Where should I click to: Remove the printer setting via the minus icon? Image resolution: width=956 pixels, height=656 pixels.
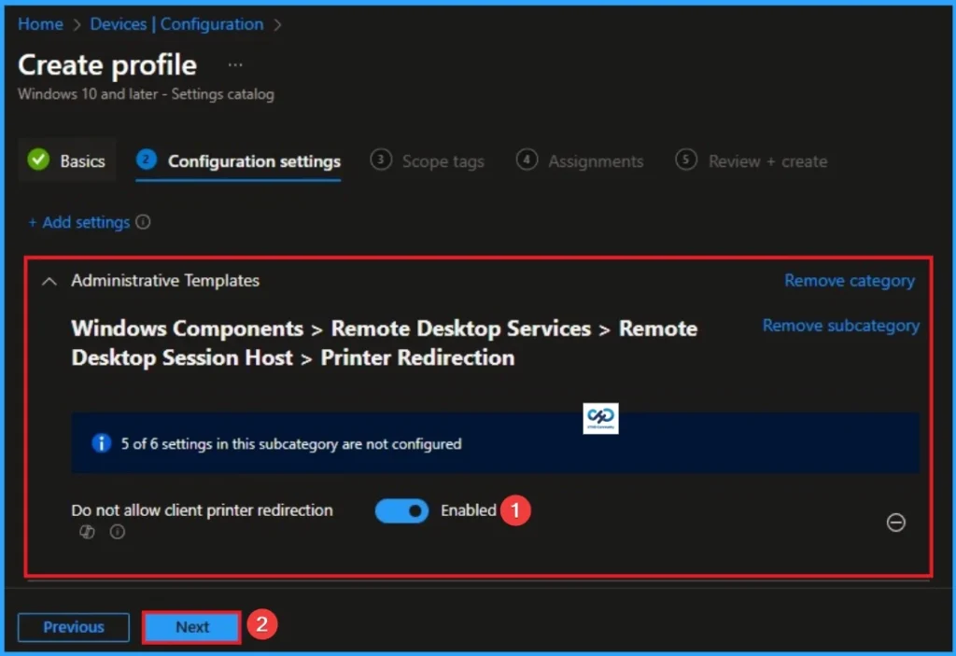(x=896, y=523)
